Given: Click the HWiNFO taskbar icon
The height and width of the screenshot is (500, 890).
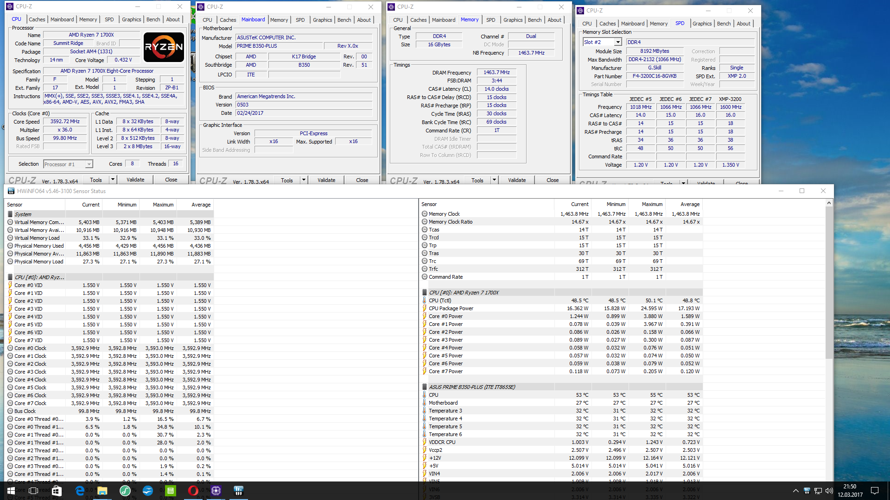Looking at the screenshot, I should pos(238,490).
